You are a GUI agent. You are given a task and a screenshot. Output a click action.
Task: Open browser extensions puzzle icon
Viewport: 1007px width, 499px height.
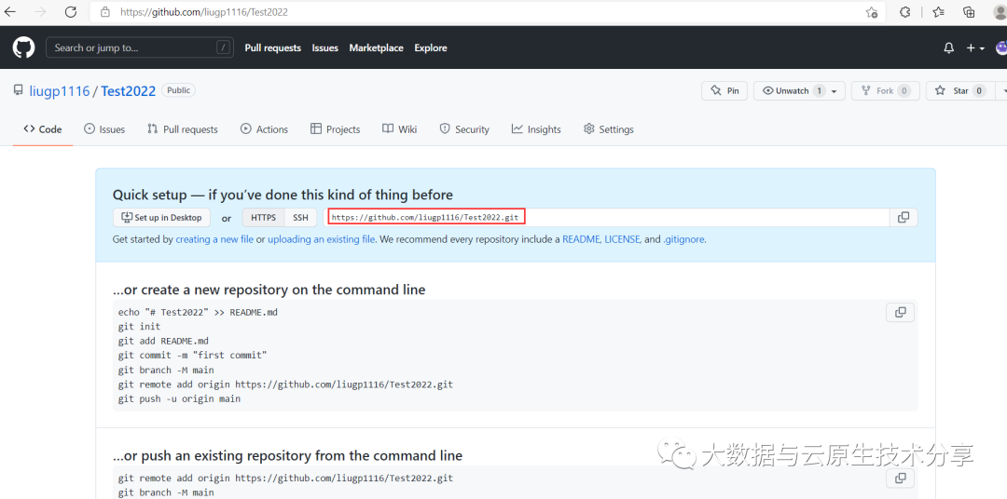(x=904, y=11)
